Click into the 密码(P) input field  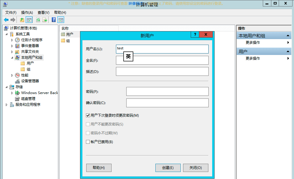click(x=167, y=91)
